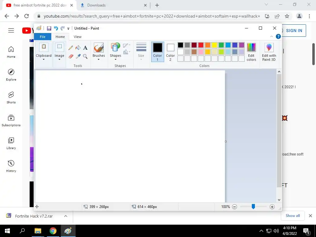Collapse the Paint ribbon chevron

(272, 36)
